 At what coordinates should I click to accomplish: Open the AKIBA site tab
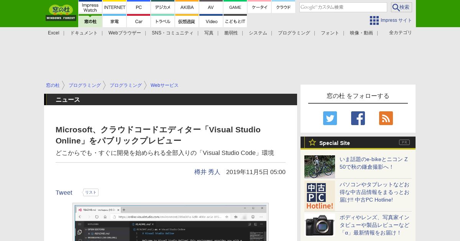[x=187, y=7]
